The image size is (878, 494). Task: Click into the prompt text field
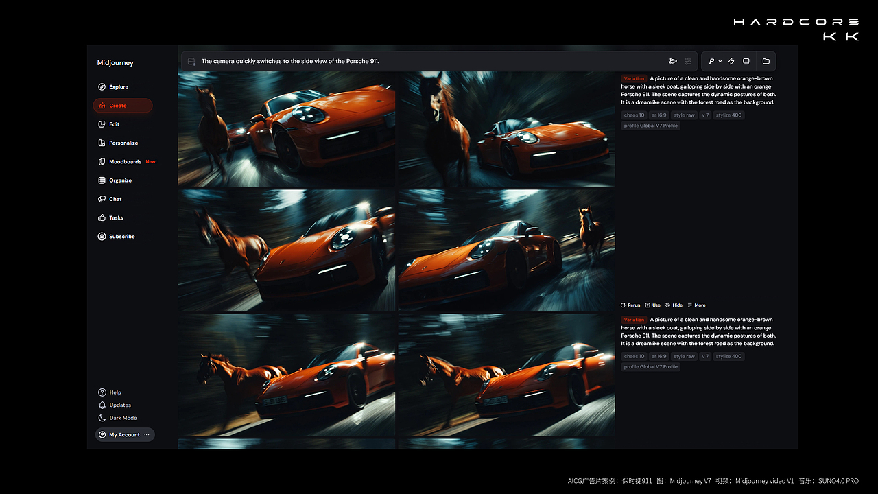tap(431, 62)
